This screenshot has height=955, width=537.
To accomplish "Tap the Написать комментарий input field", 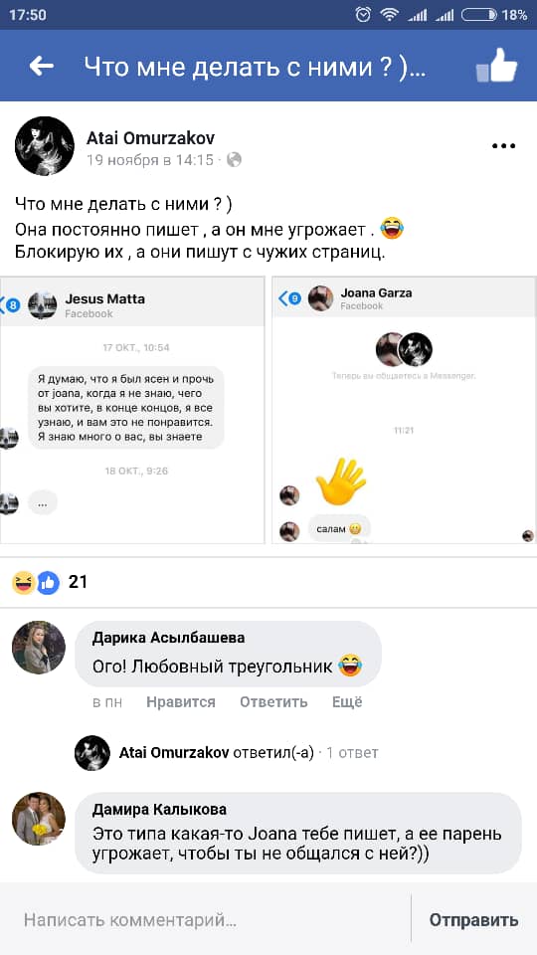I will 206,919.
